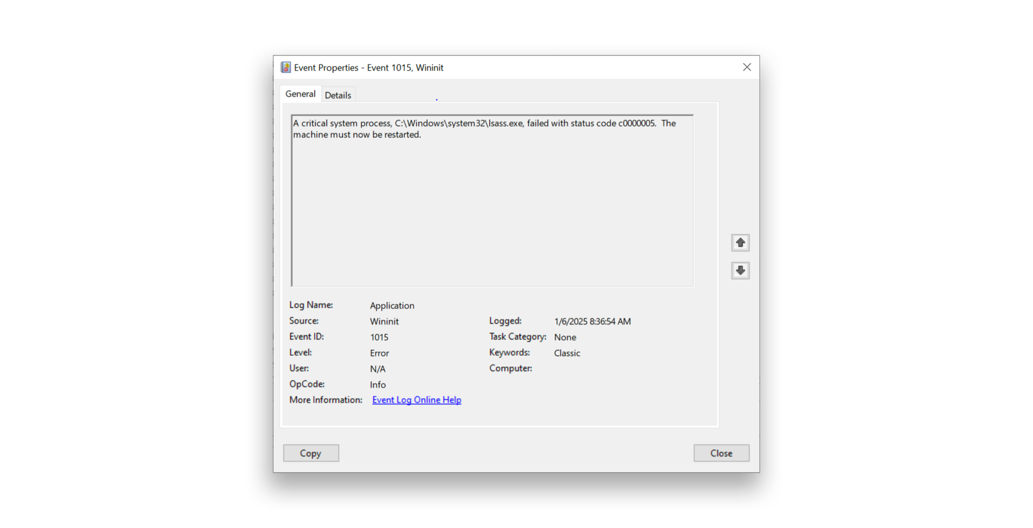This screenshot has height=528, width=1033.
Task: Click the OpCode value Info
Action: [377, 385]
